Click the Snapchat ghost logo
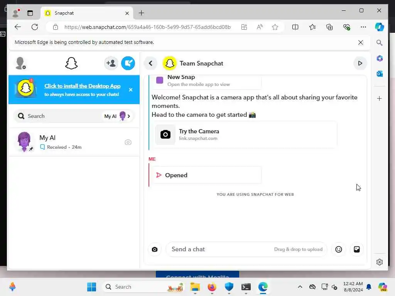The width and height of the screenshot is (395, 296). (71, 63)
